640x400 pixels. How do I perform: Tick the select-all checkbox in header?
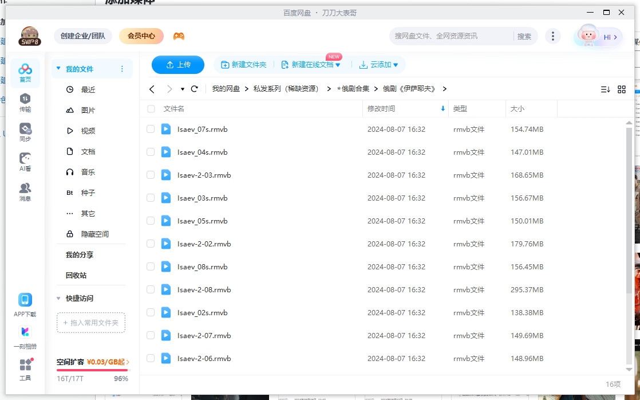(151, 108)
